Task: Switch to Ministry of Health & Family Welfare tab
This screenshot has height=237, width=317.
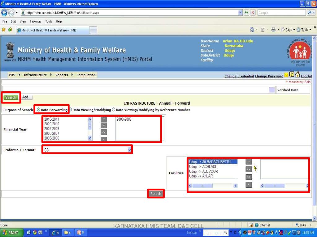Action: pos(53,30)
